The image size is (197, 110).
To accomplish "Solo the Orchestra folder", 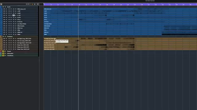I will point(5,37).
